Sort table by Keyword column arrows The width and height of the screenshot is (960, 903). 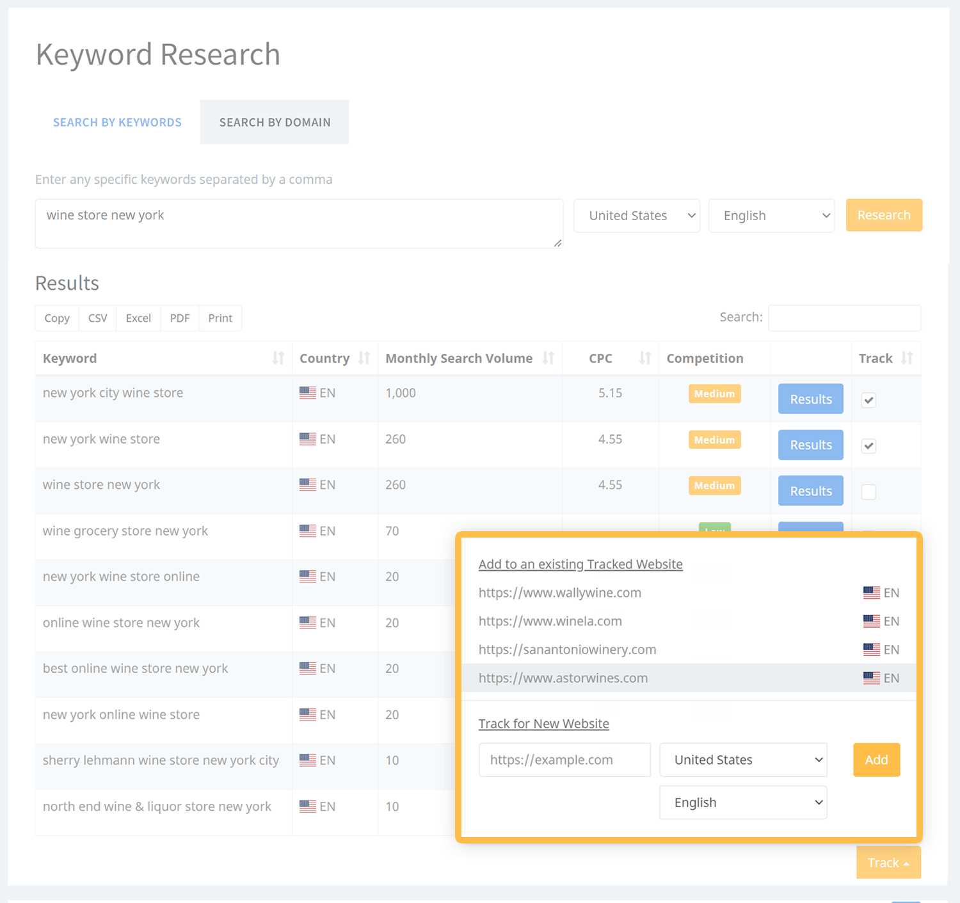(x=278, y=358)
